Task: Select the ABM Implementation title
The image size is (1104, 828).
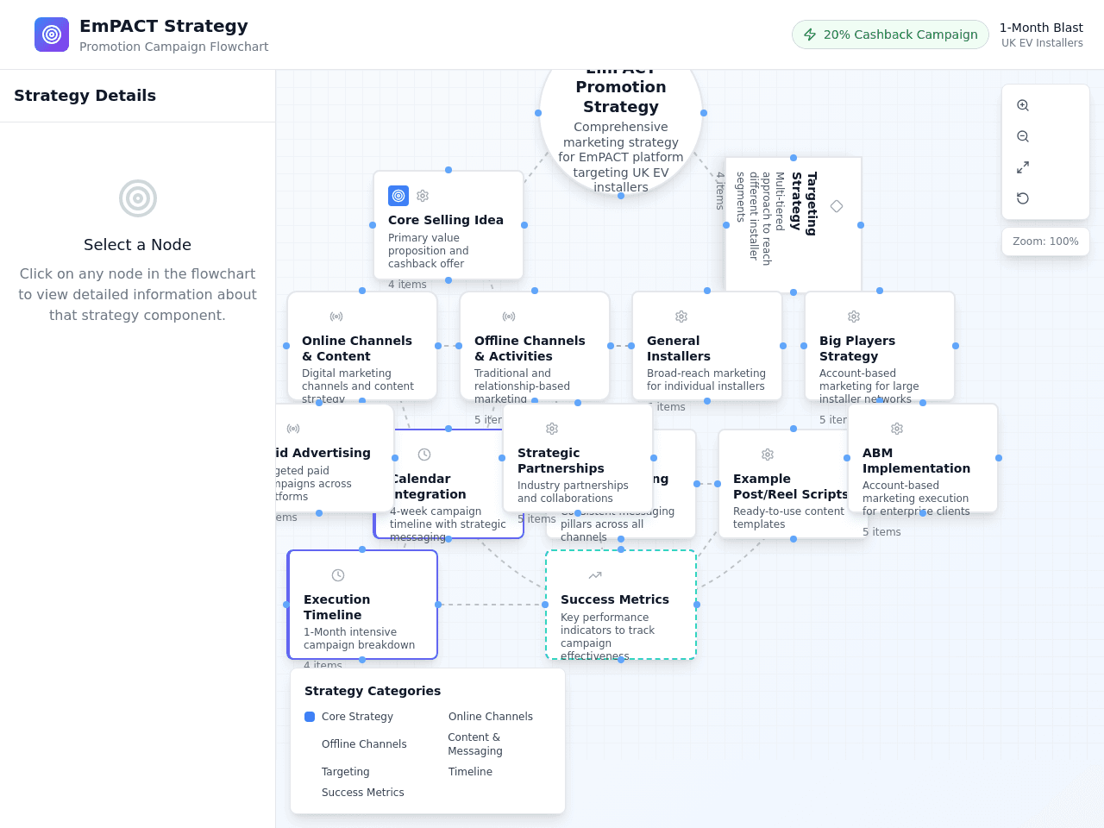Action: (916, 461)
